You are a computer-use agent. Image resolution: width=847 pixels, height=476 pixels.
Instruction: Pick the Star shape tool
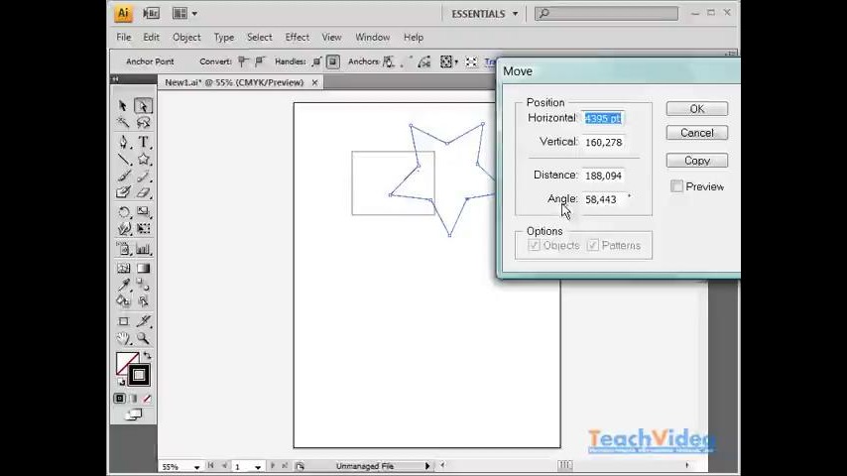[143, 159]
